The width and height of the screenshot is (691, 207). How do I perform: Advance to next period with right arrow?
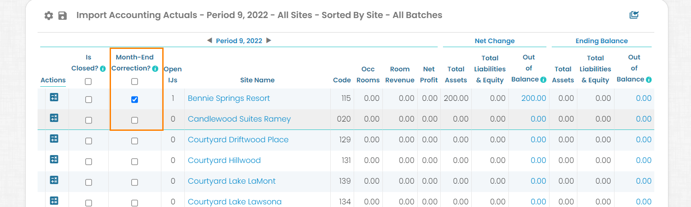point(268,41)
